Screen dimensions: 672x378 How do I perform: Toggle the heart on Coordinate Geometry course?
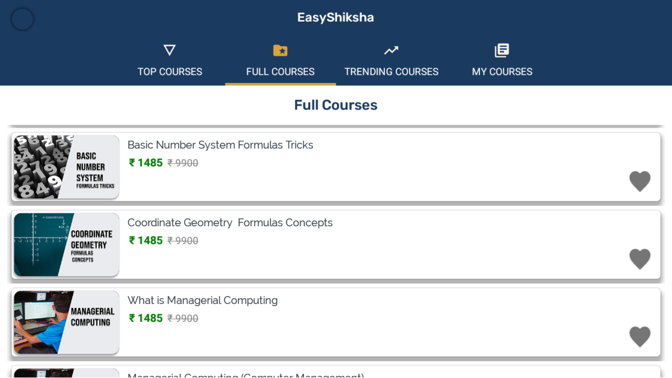pos(640,259)
